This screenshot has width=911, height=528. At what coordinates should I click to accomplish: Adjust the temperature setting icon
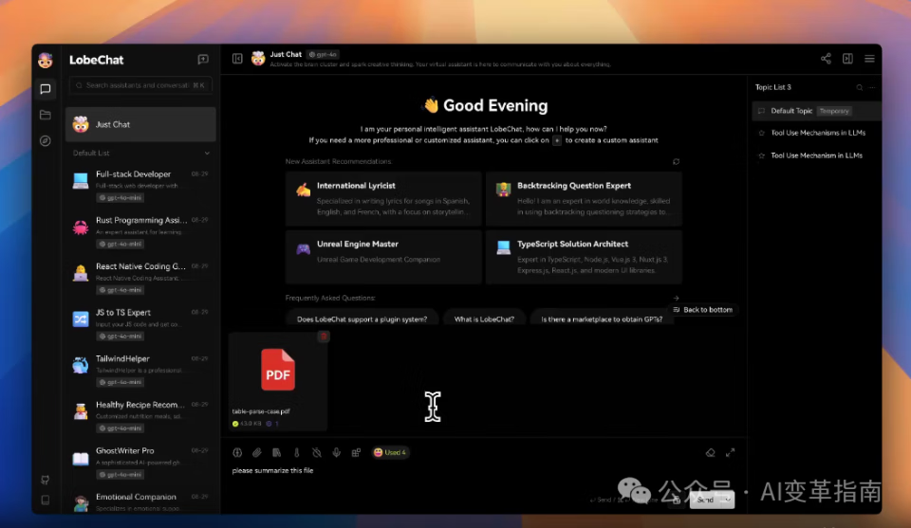(x=296, y=452)
